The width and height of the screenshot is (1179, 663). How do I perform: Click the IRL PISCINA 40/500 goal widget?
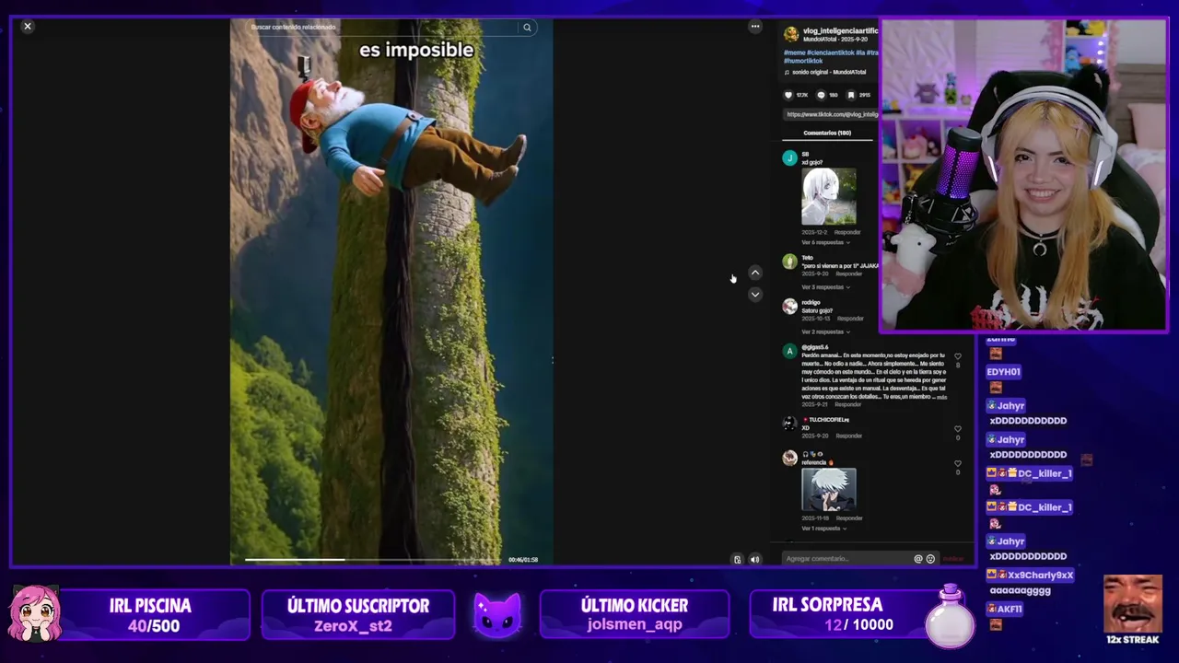(150, 615)
